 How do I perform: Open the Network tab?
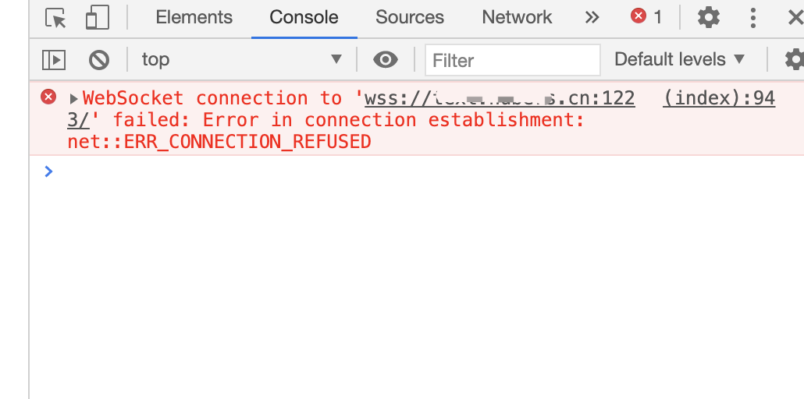click(517, 17)
